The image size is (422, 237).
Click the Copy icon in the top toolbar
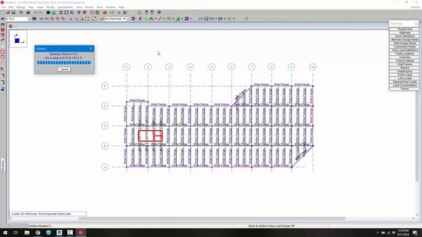tap(20, 13)
